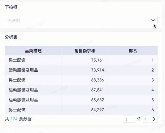The width and height of the screenshot is (165, 133).
Task: Click the 73,914 sales value cell
Action: click(85, 70)
